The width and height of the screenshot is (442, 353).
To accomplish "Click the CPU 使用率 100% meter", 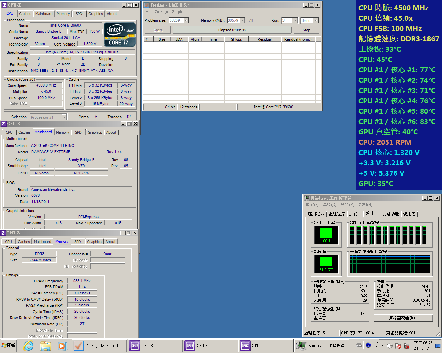I will (x=326, y=235).
